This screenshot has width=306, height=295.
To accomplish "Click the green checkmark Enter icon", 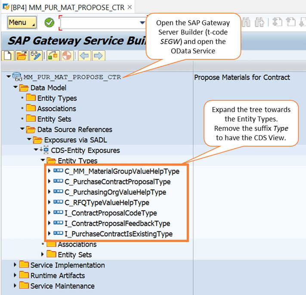I will (x=49, y=22).
